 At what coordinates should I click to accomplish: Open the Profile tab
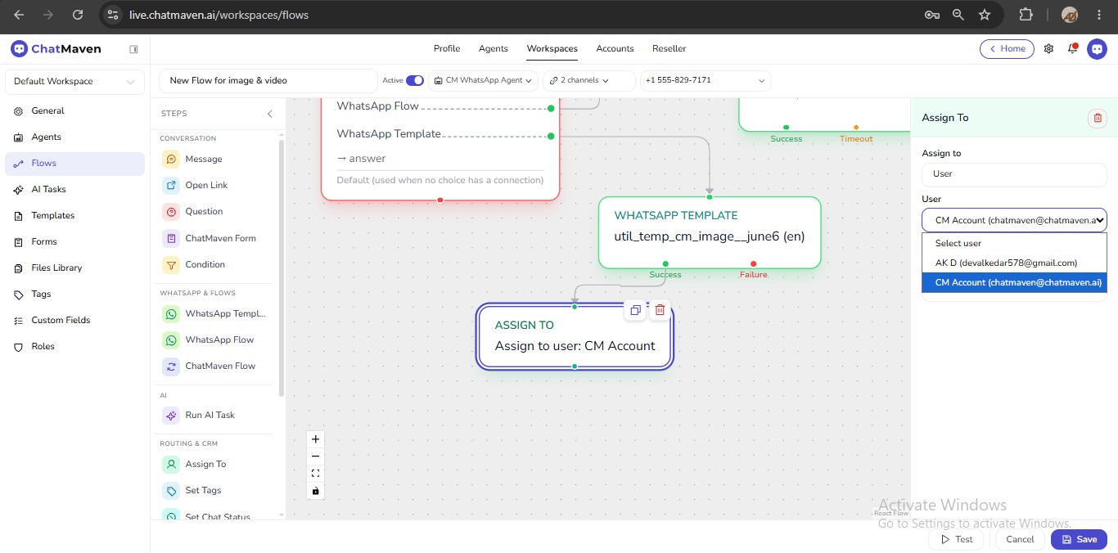pyautogui.click(x=447, y=49)
